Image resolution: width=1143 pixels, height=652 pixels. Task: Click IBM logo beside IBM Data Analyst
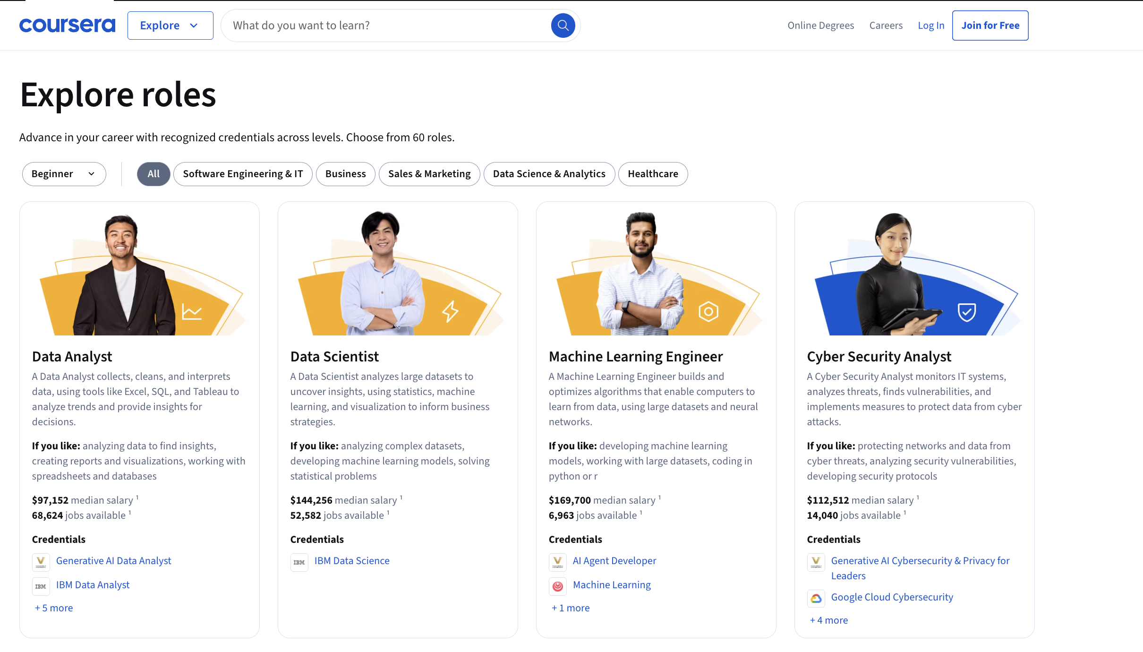pyautogui.click(x=41, y=586)
